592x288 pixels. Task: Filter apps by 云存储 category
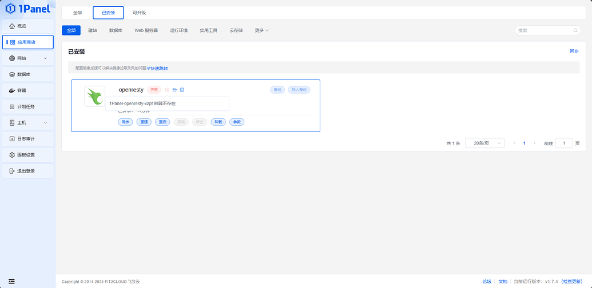pos(236,30)
